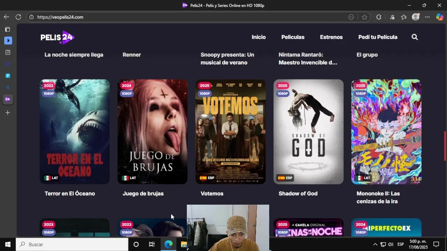Open El grupo movie title
Screen dimensions: 447x251
click(367, 55)
